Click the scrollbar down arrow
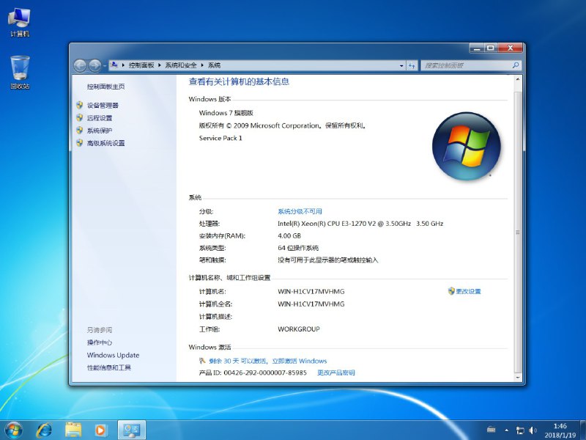The image size is (586, 440). click(518, 378)
